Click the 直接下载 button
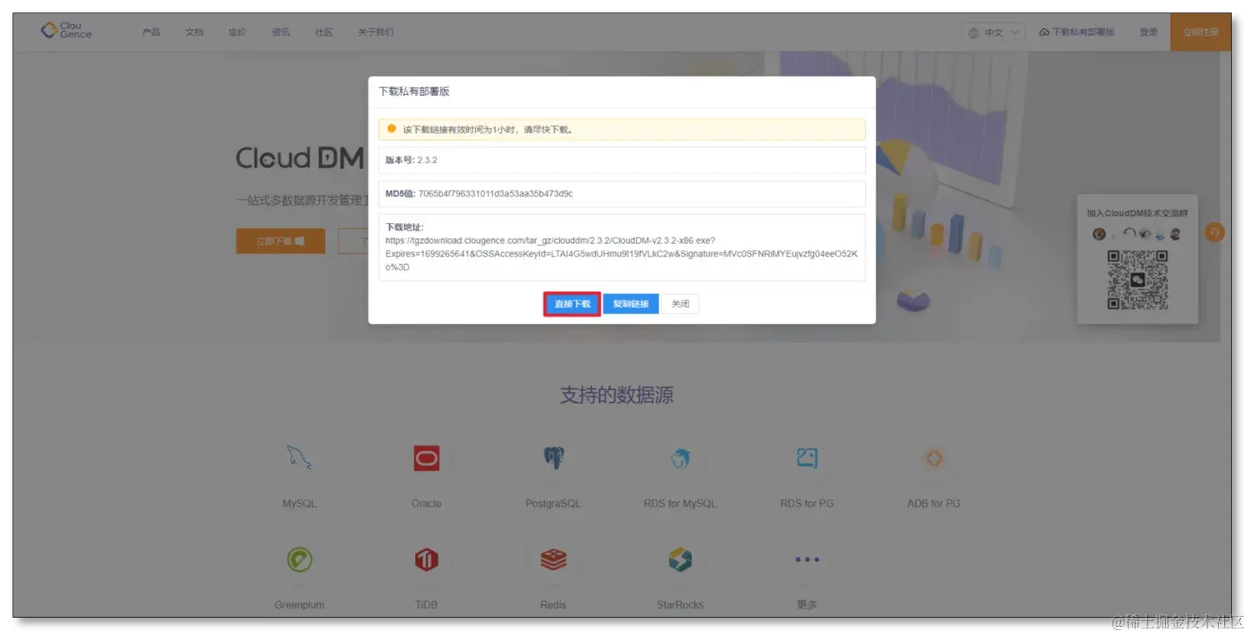Image resolution: width=1250 pixels, height=636 pixels. 572,304
